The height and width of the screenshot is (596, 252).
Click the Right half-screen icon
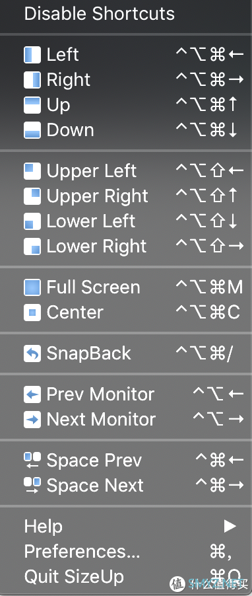32,80
